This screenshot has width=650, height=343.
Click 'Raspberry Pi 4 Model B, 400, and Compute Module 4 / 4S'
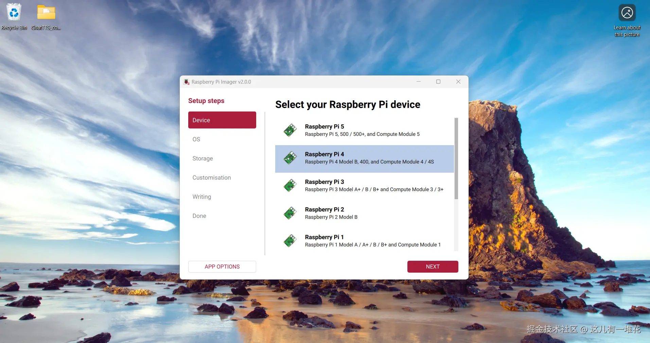point(369,162)
